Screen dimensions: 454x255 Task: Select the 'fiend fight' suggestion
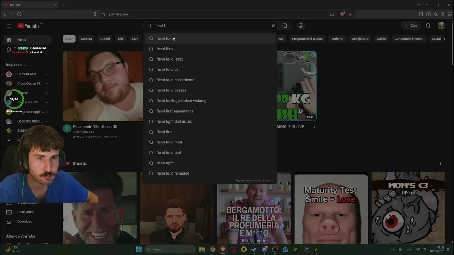pyautogui.click(x=210, y=163)
